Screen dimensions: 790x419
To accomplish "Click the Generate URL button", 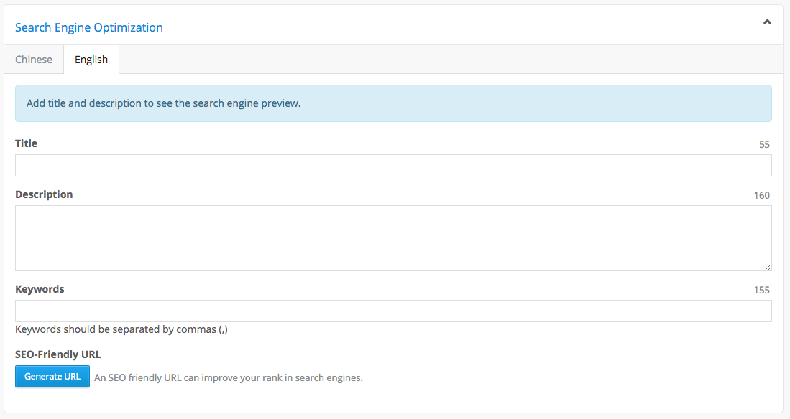I will pos(52,376).
